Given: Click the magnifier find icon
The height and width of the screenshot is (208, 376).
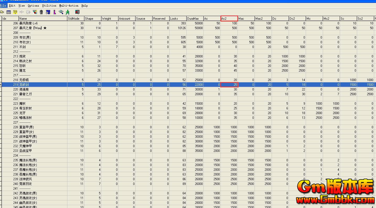Looking at the screenshot, I should [x=61, y=12].
